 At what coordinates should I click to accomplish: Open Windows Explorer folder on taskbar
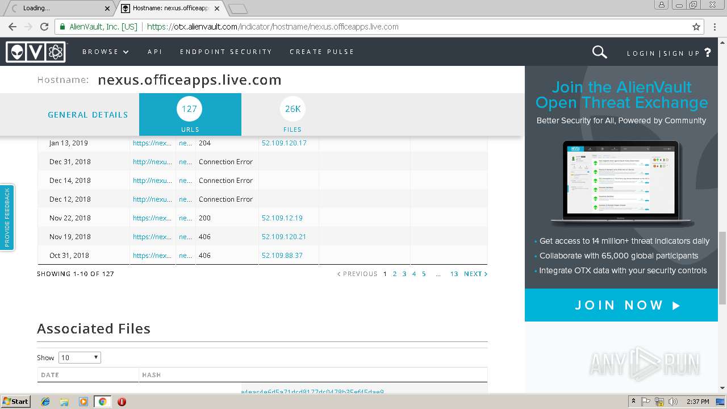64,402
